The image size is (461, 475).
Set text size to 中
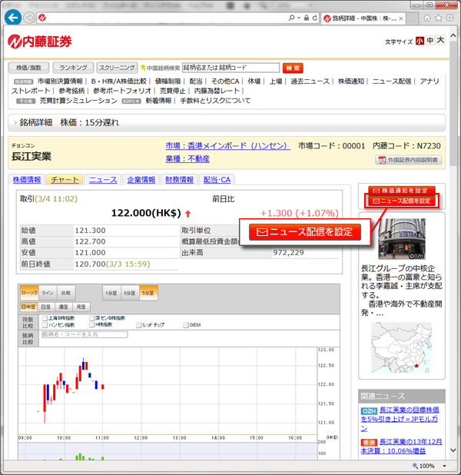coord(429,41)
